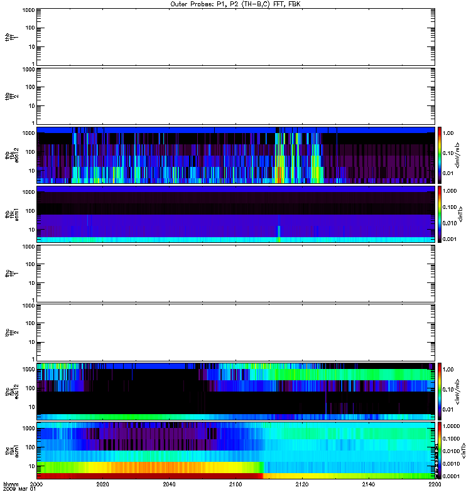Click the "2009 Mar 01" date label
The width and height of the screenshot is (471, 502).
19,489
